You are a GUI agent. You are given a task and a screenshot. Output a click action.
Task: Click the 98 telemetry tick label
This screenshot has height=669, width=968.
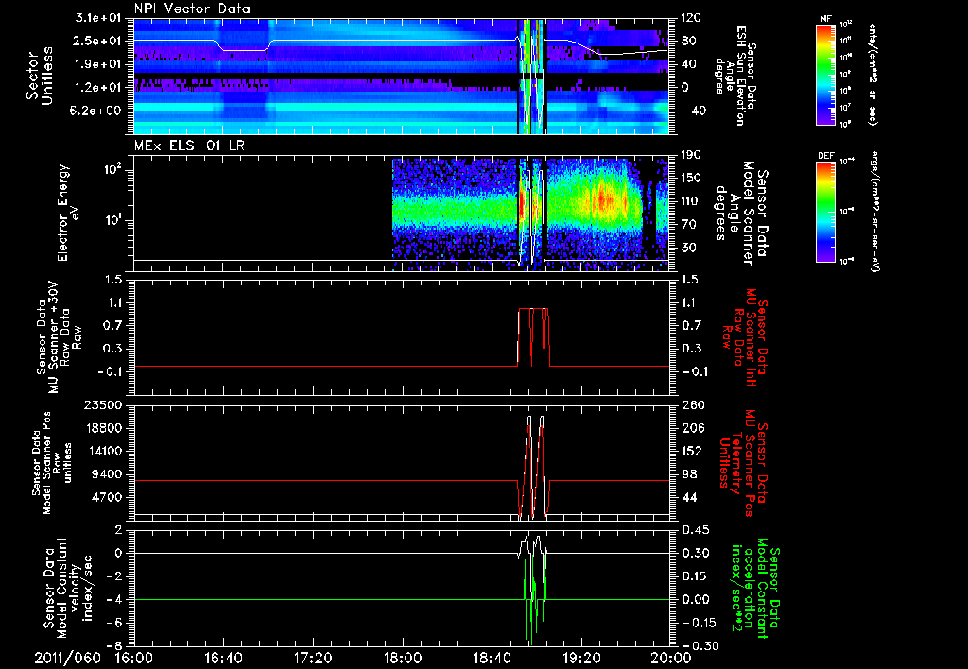pos(688,474)
